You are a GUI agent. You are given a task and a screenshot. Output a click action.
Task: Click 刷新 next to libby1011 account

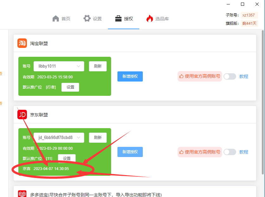pos(98,66)
